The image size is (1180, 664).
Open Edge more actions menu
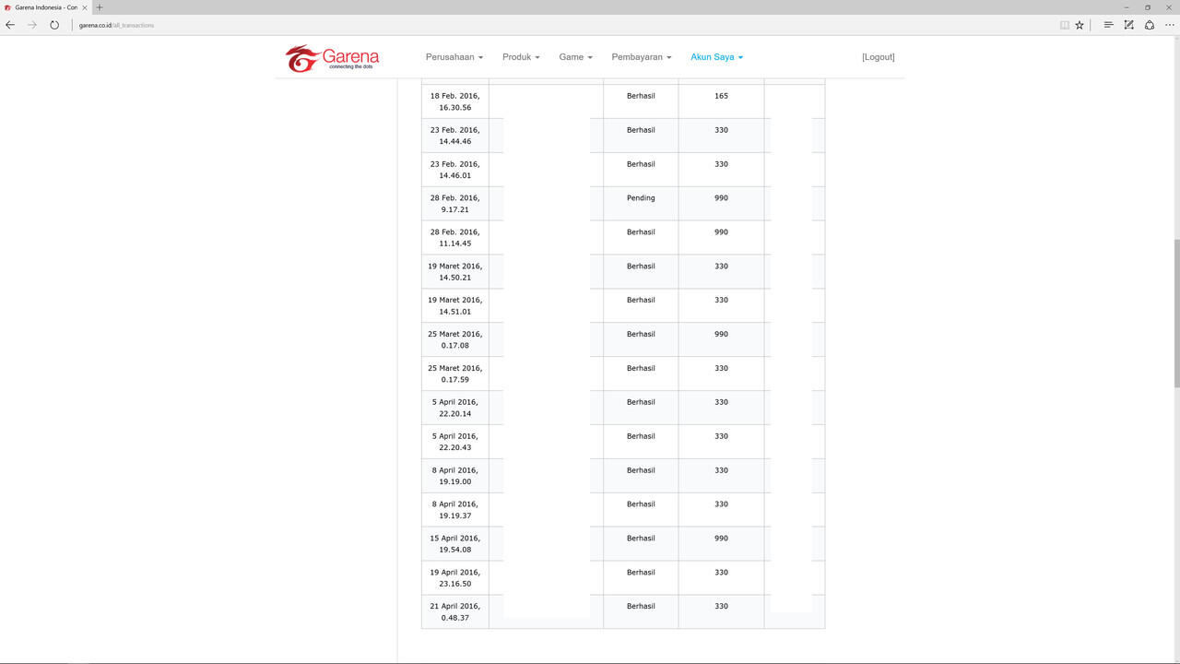[x=1170, y=25]
